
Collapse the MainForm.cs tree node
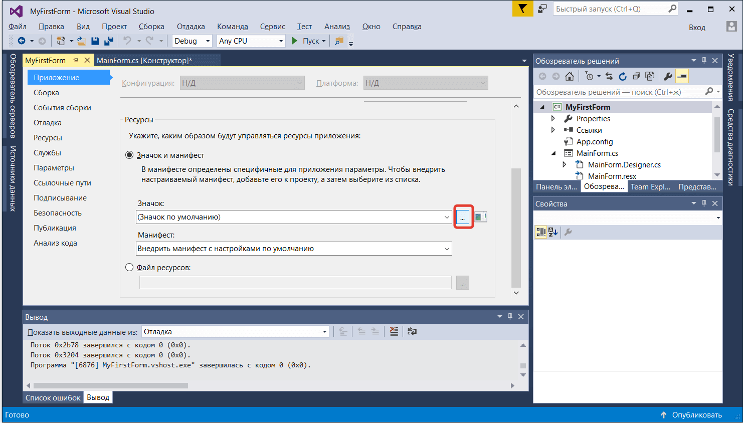(553, 153)
